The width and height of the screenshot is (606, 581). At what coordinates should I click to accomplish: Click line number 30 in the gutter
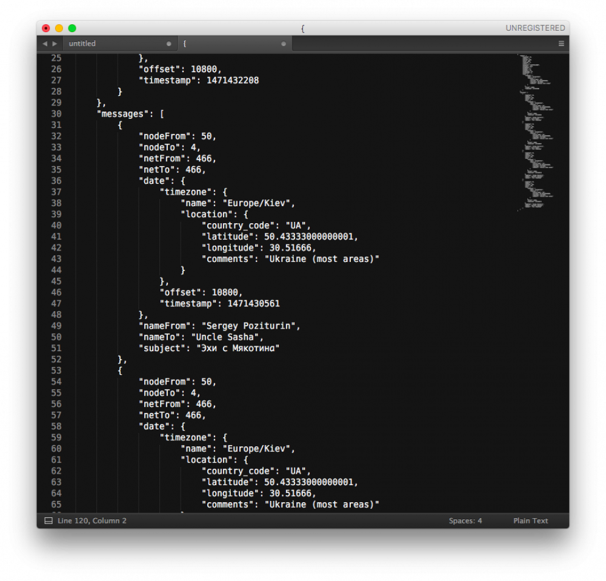(56, 114)
